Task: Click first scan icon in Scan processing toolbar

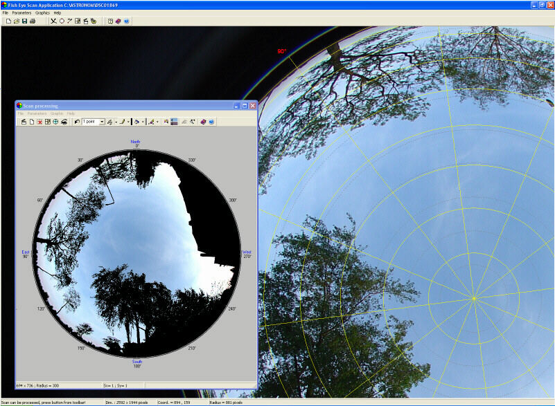Action: click(24, 122)
